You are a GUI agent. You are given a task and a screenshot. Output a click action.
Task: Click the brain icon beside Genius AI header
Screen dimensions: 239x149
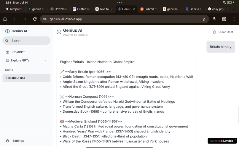tap(59, 32)
